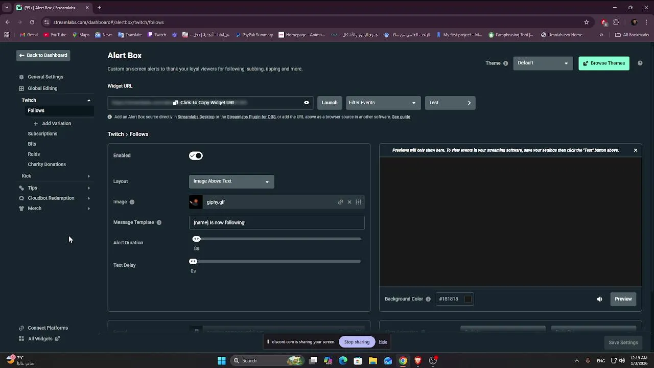Click the Windows Start button
This screenshot has width=654, height=368.
tap(222, 361)
